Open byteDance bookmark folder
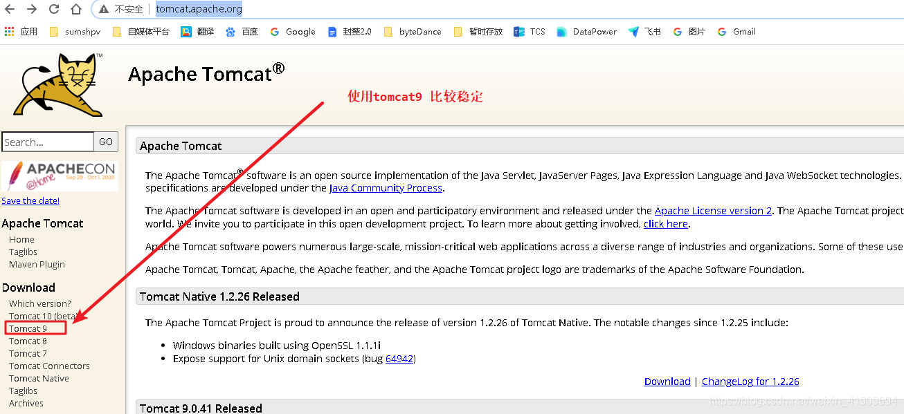 point(413,32)
